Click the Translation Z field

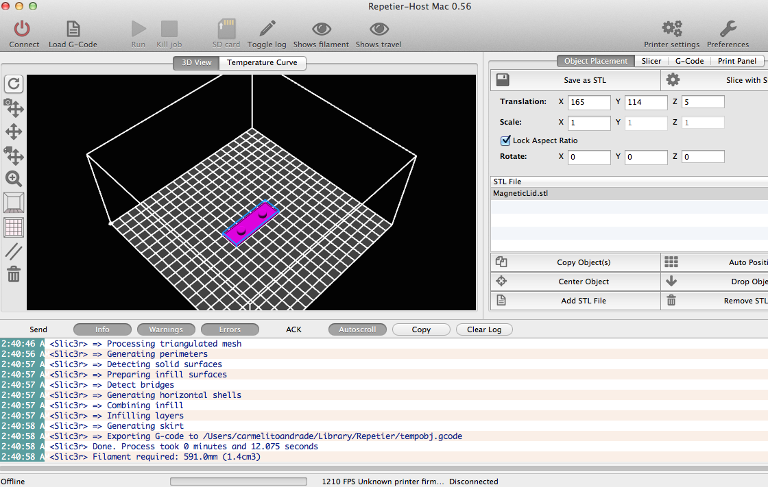(x=703, y=102)
